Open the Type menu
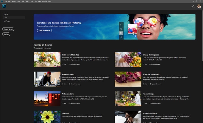The image size is (203, 123). coord(23,1)
